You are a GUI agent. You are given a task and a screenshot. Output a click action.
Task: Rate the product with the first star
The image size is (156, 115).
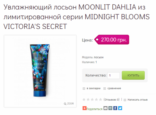[84, 99]
